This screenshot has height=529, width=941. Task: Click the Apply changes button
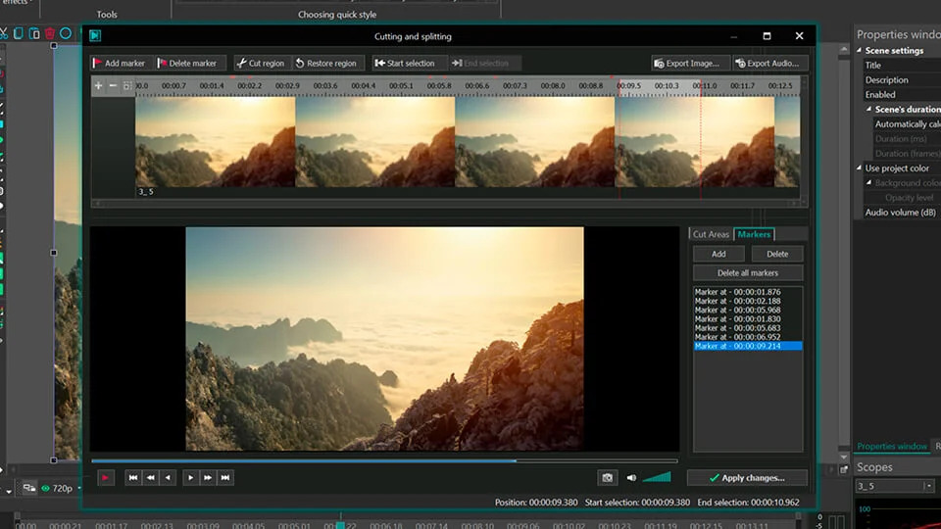click(x=747, y=478)
